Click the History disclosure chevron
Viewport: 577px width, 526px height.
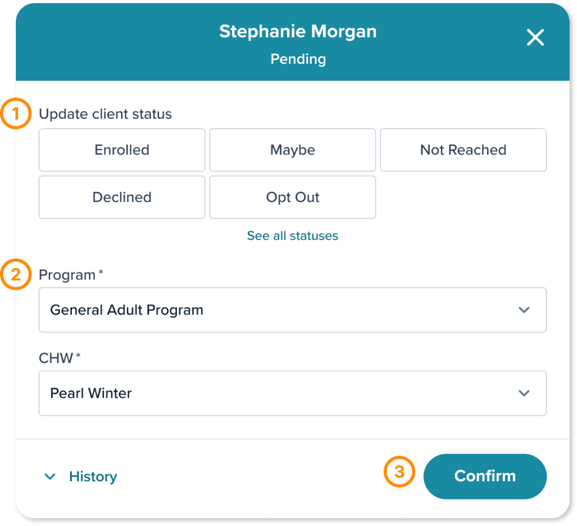pyautogui.click(x=50, y=476)
